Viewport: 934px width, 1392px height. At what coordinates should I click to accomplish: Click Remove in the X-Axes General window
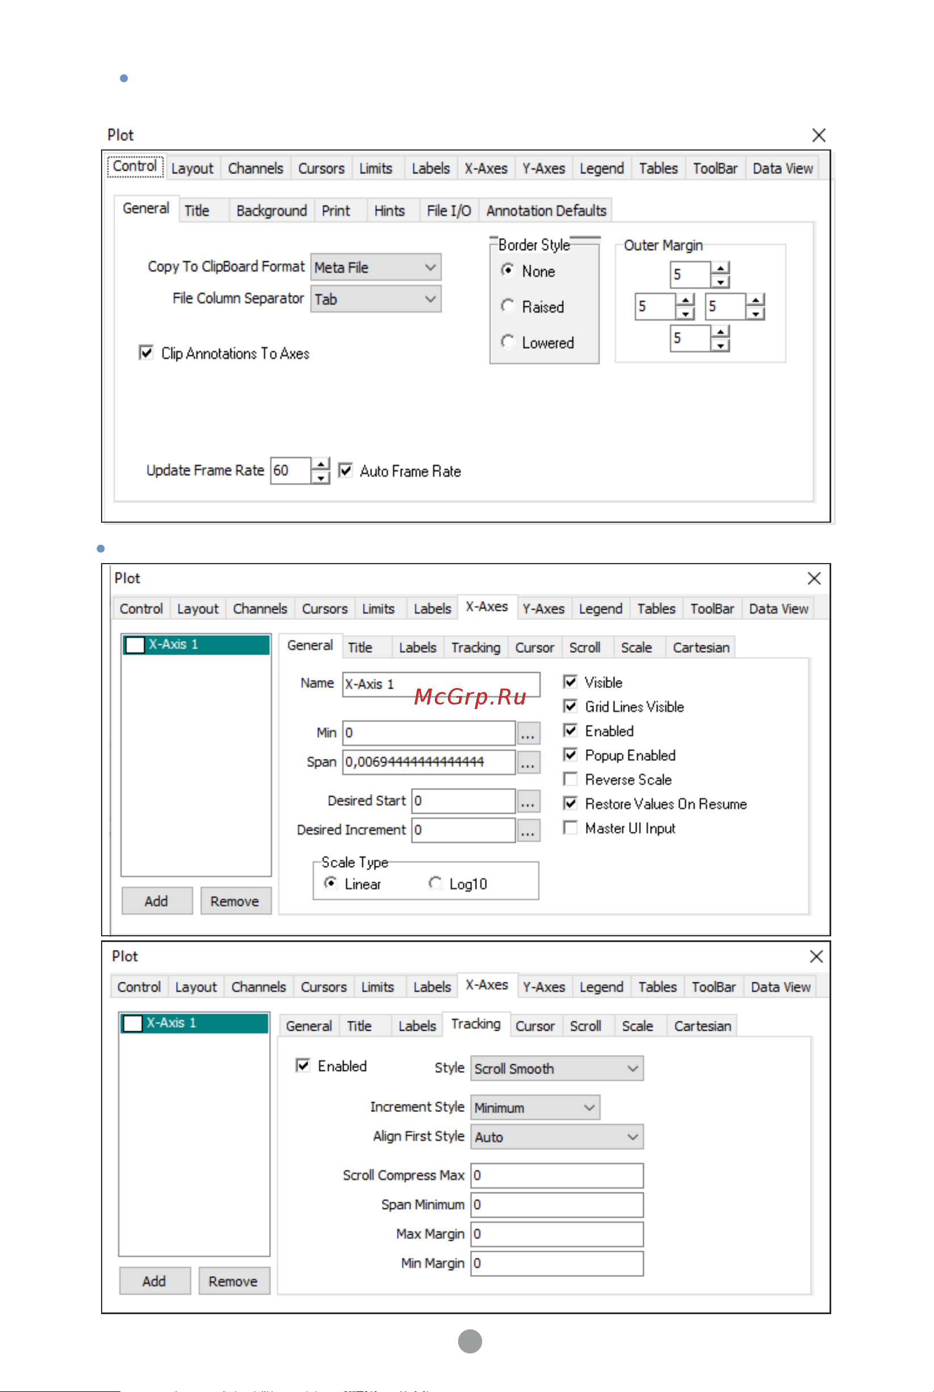coord(235,901)
